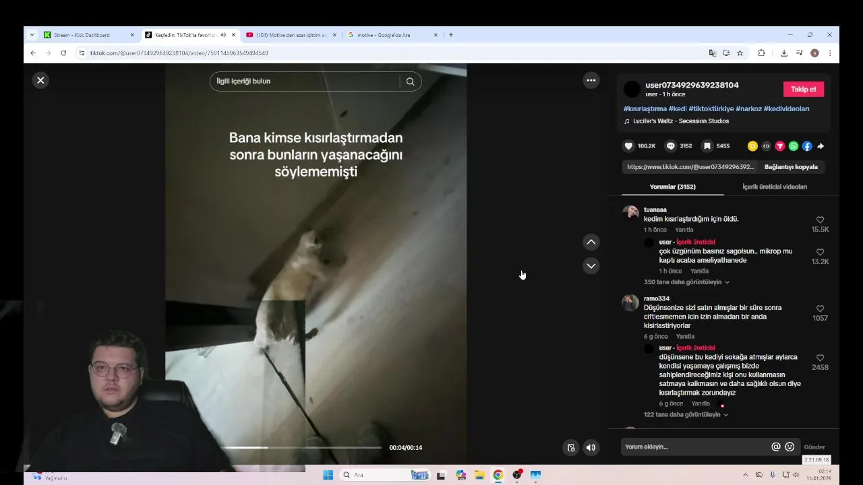Like ramo334's comment
Viewport: 863px width, 485px height.
point(820,309)
